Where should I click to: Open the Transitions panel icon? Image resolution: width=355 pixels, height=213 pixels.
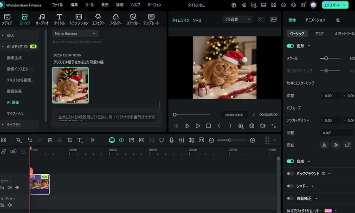79,19
